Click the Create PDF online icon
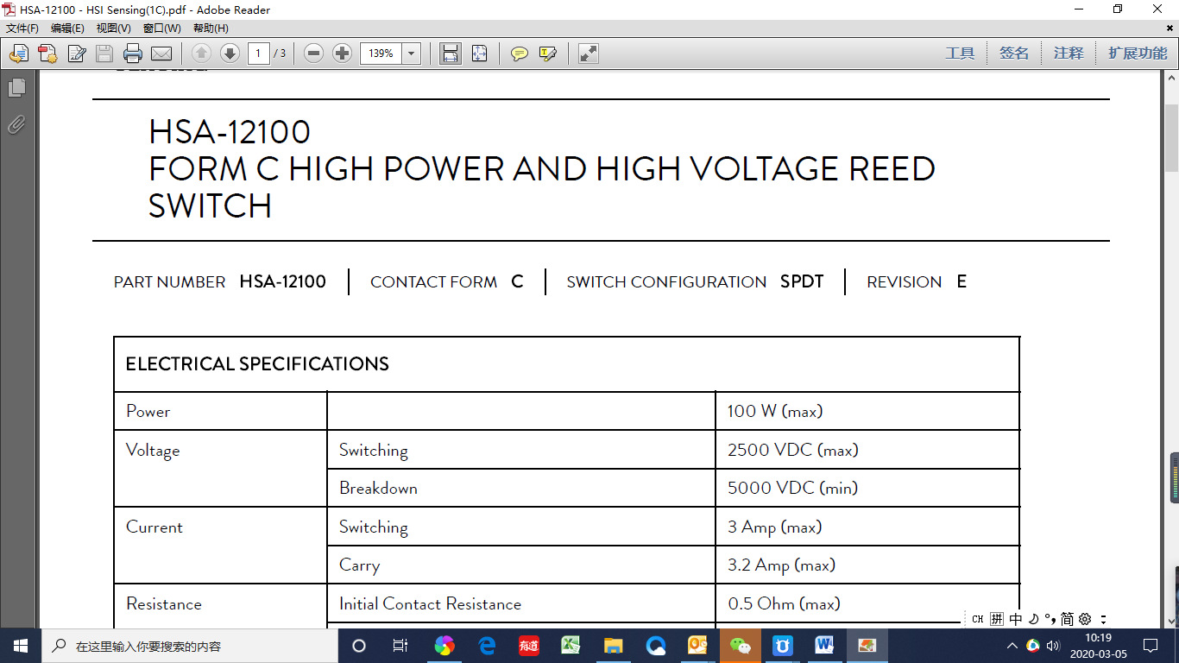This screenshot has width=1179, height=663. tap(47, 54)
